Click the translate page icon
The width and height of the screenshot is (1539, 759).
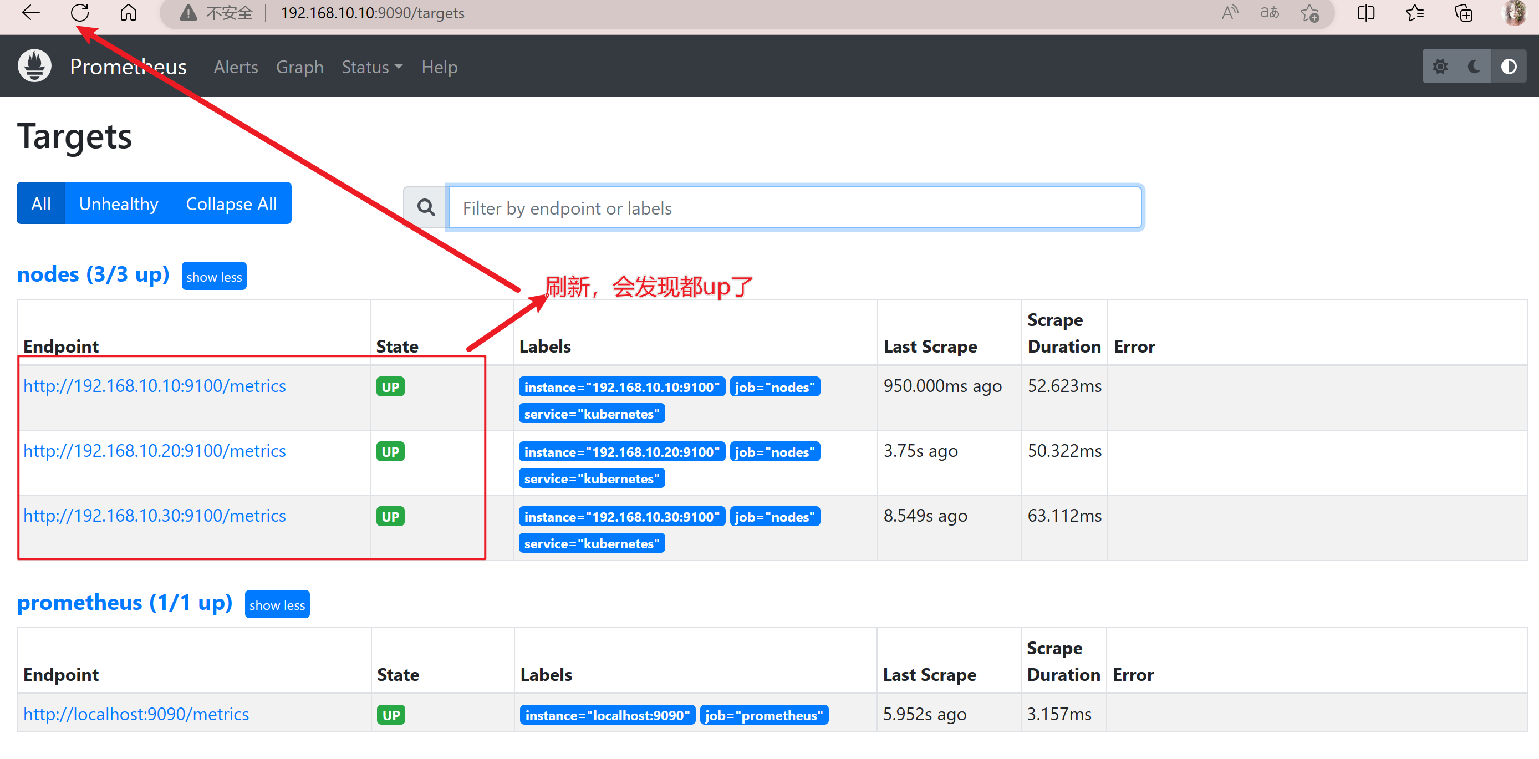pos(1269,13)
